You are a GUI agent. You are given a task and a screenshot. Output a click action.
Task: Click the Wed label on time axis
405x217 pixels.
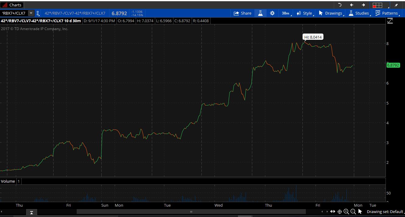(x=218, y=205)
